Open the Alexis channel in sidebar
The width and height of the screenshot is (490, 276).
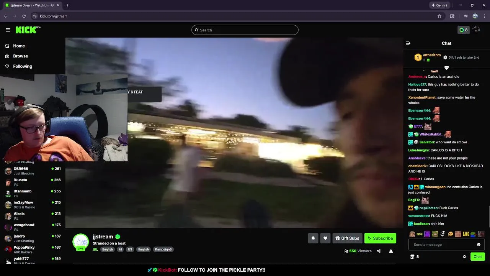(33, 216)
